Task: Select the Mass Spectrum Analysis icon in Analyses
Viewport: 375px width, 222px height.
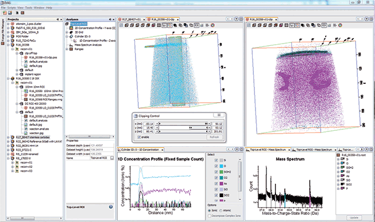Action: (71, 45)
